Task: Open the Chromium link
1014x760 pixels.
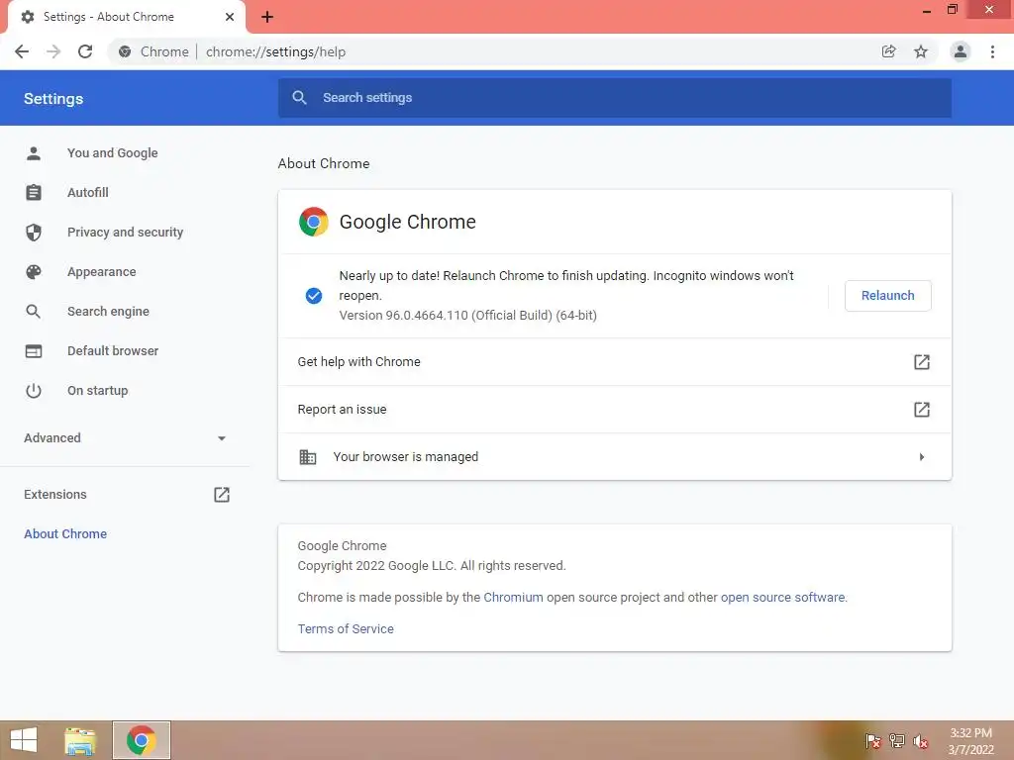Action: [514, 597]
